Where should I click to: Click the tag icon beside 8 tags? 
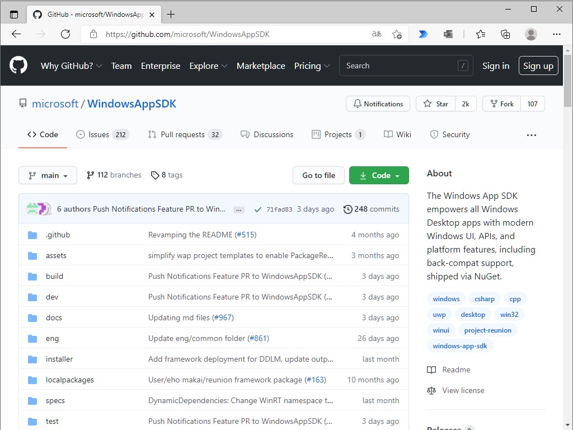(155, 175)
